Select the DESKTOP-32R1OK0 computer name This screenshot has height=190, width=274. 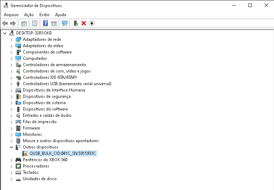tap(34, 33)
